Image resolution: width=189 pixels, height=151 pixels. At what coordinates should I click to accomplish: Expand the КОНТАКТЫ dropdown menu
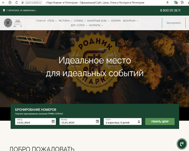click(96, 25)
